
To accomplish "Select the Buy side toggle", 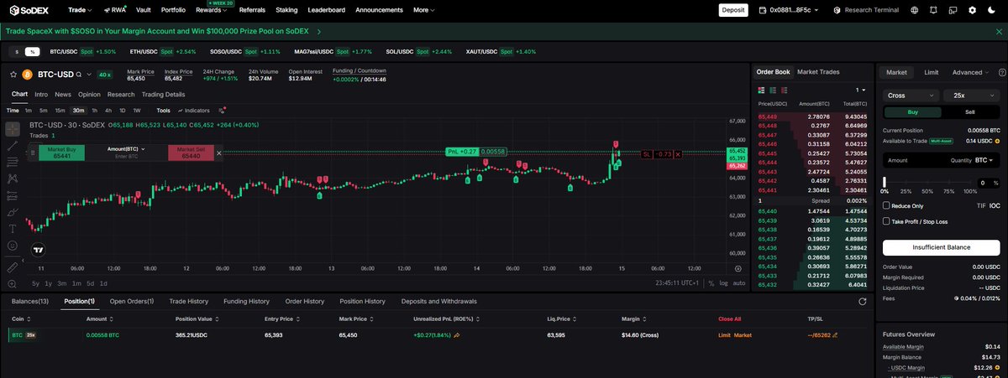I will tap(911, 111).
